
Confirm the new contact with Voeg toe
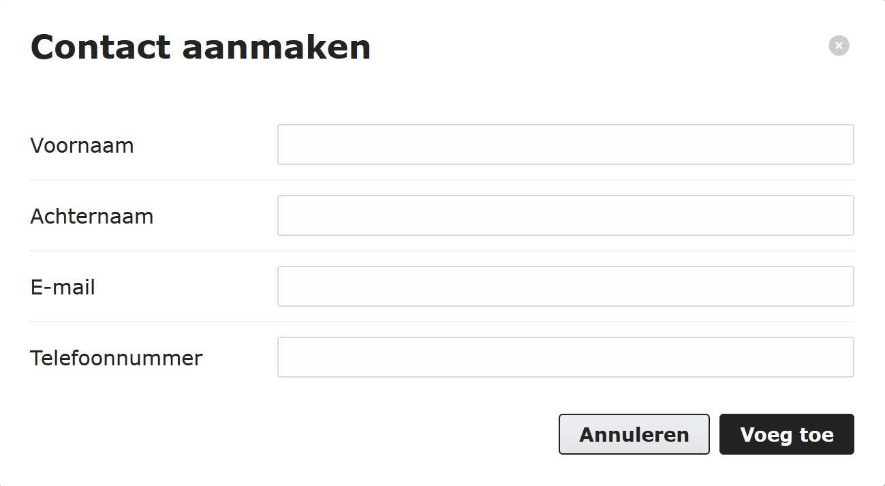point(786,434)
